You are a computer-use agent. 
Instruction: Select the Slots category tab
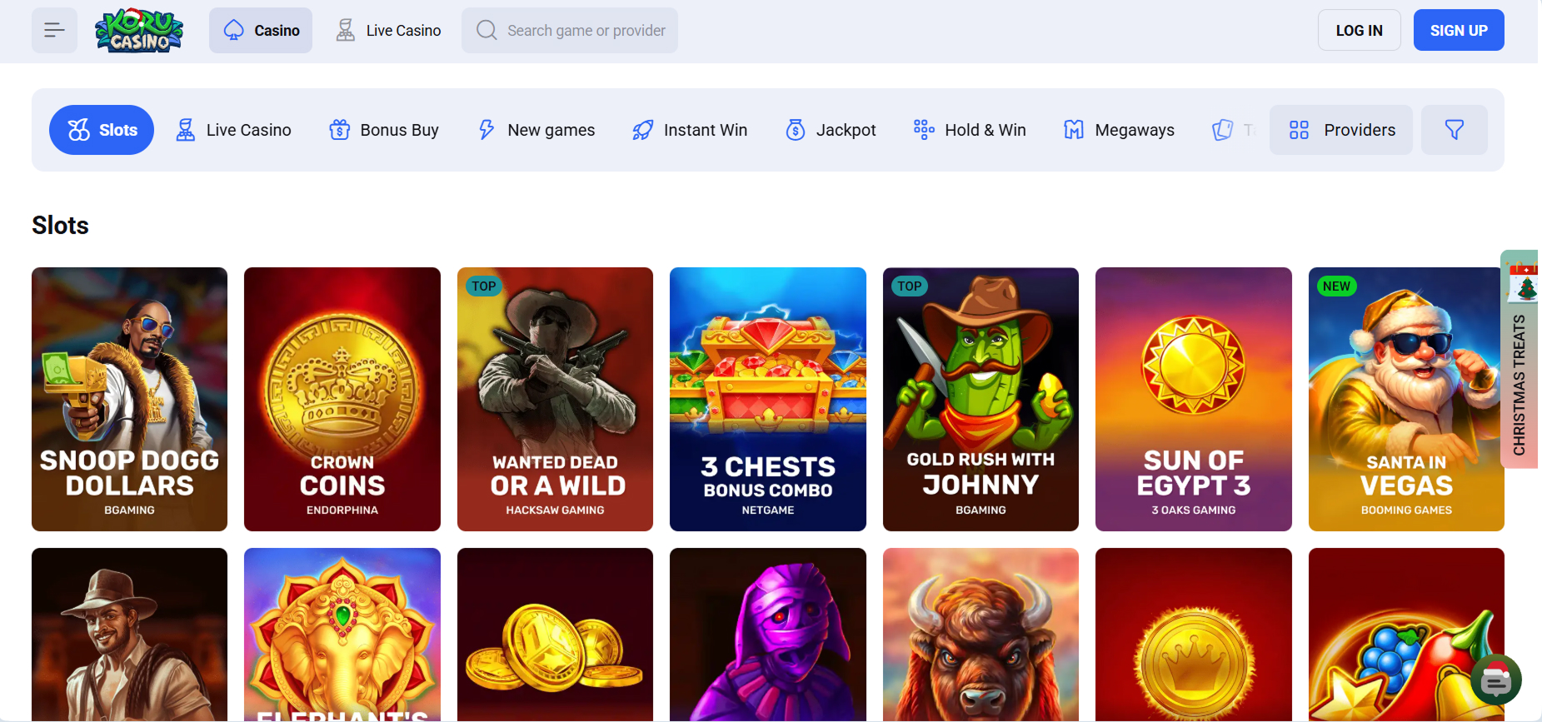click(x=102, y=130)
